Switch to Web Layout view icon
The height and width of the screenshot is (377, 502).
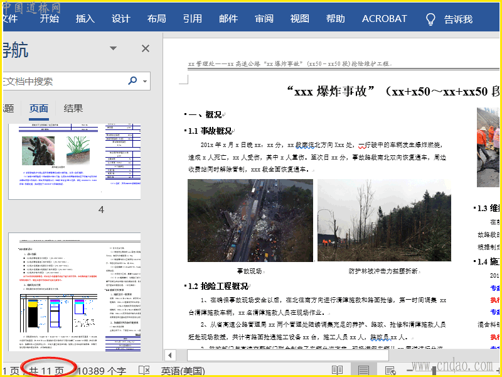390,371
